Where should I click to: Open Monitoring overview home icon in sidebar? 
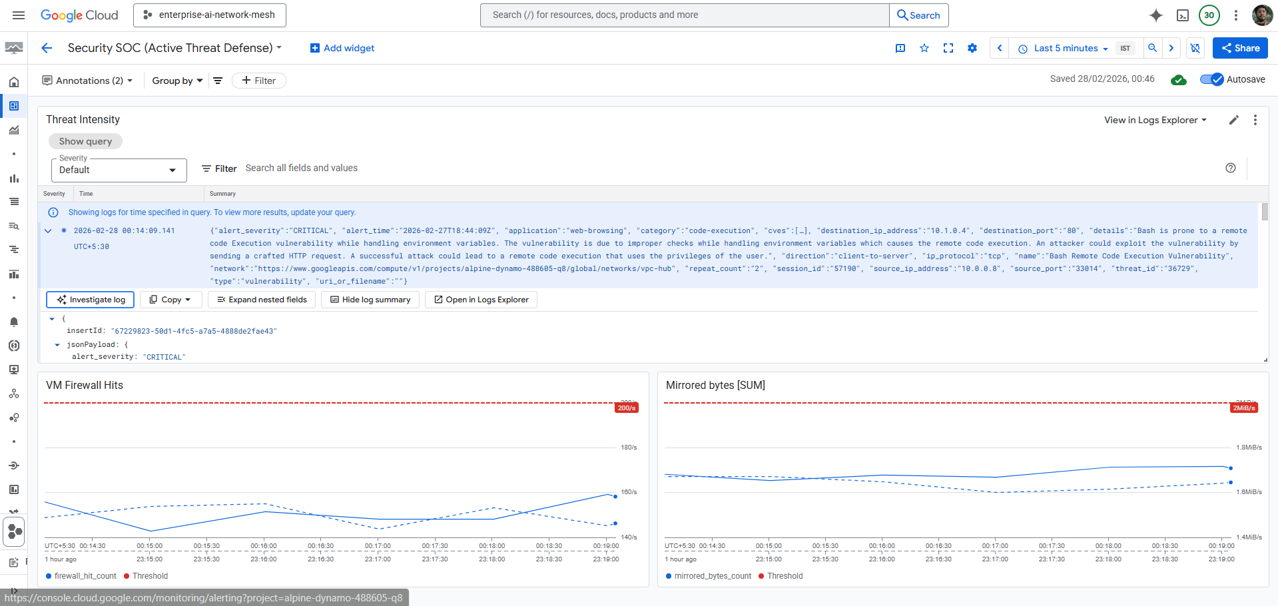14,82
